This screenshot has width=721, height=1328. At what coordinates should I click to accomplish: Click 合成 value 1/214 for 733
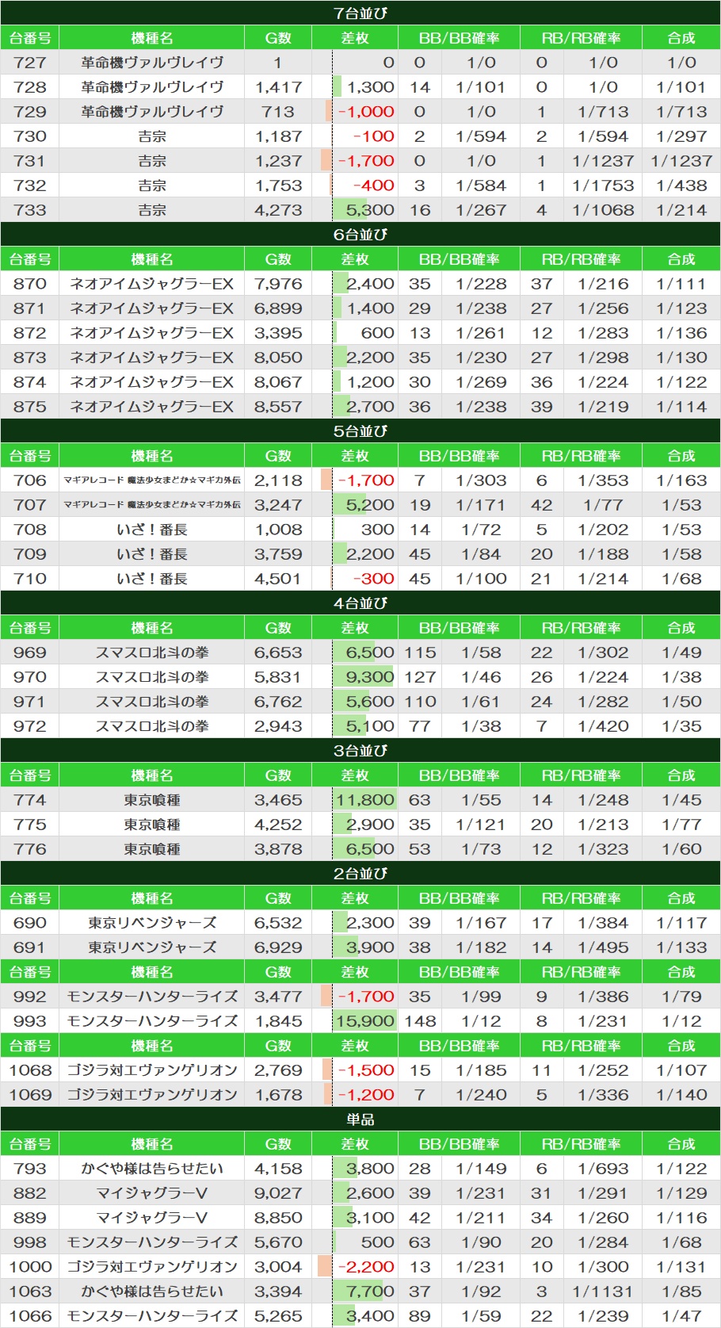click(681, 209)
